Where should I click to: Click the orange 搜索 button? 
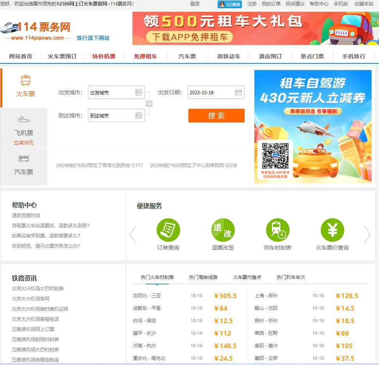point(216,115)
